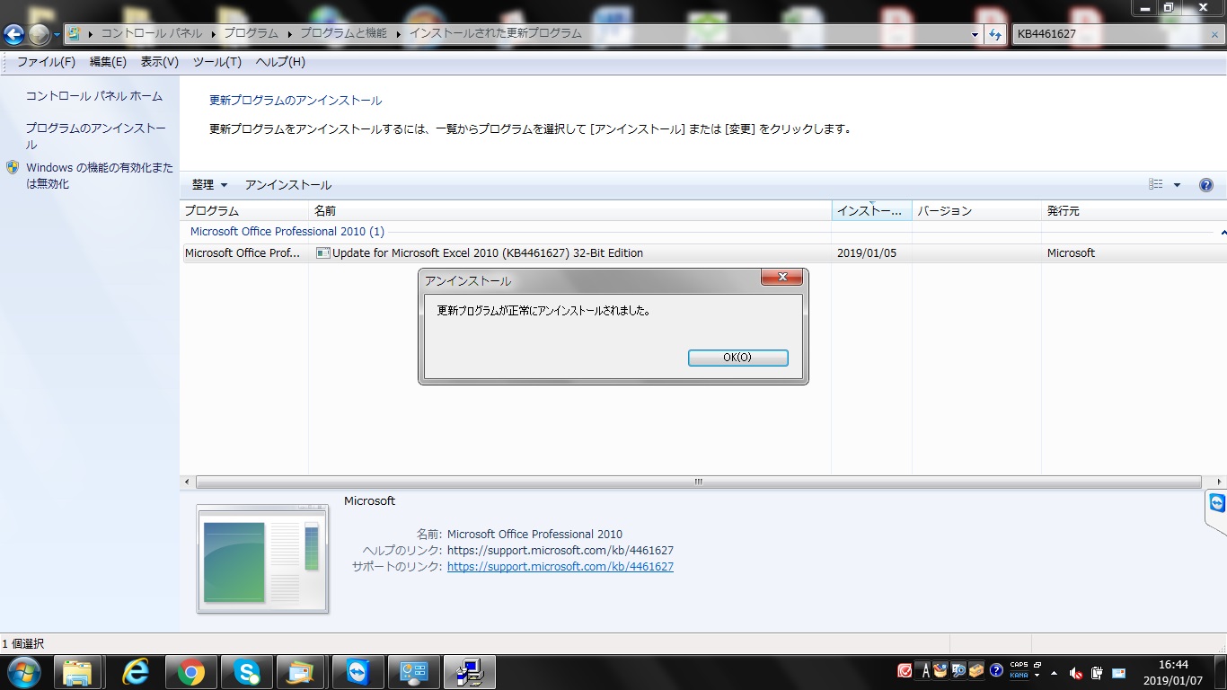Image resolution: width=1227 pixels, height=690 pixels.
Task: Switch to the Control Panel taskbar button
Action: point(414,672)
